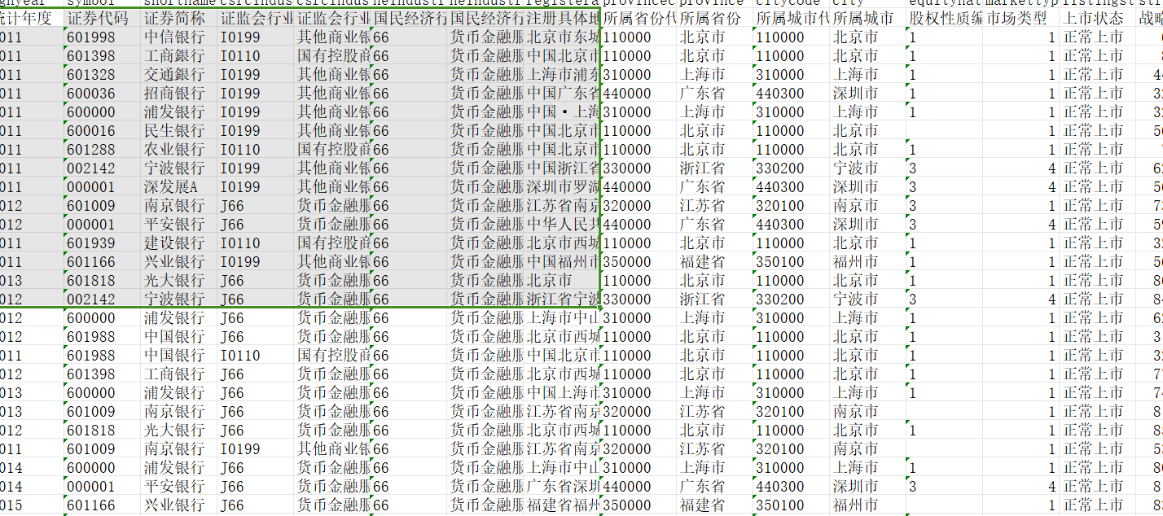Click the 建设银行 name cell

[178, 243]
